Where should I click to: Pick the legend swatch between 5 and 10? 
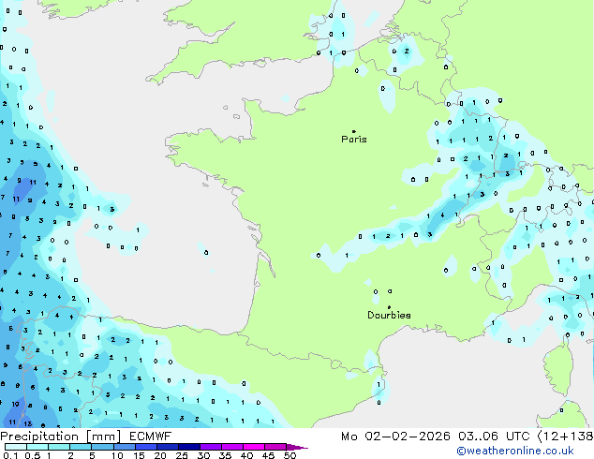102,447
